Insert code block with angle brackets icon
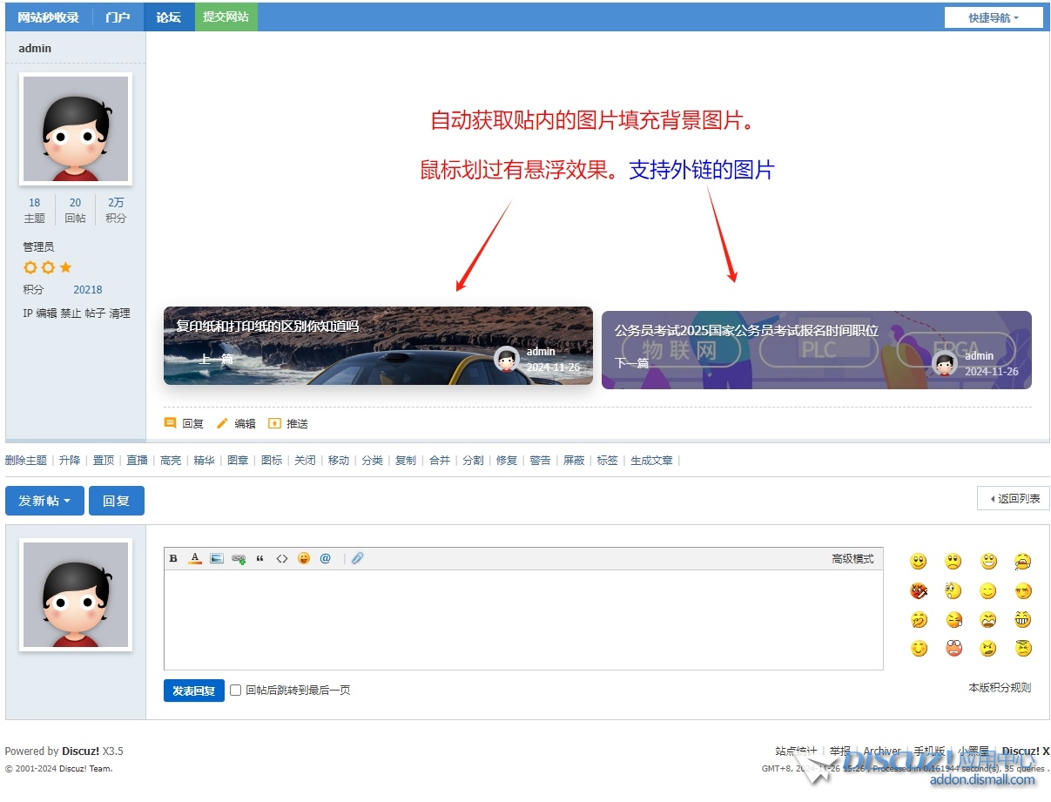This screenshot has width=1051, height=802. coord(281,559)
